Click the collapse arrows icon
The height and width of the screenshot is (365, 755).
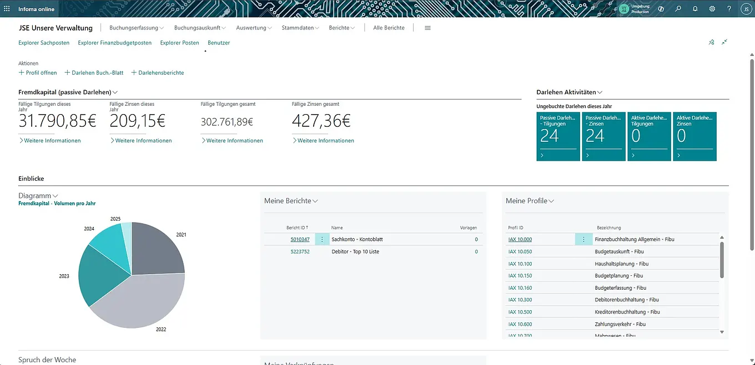tap(724, 42)
